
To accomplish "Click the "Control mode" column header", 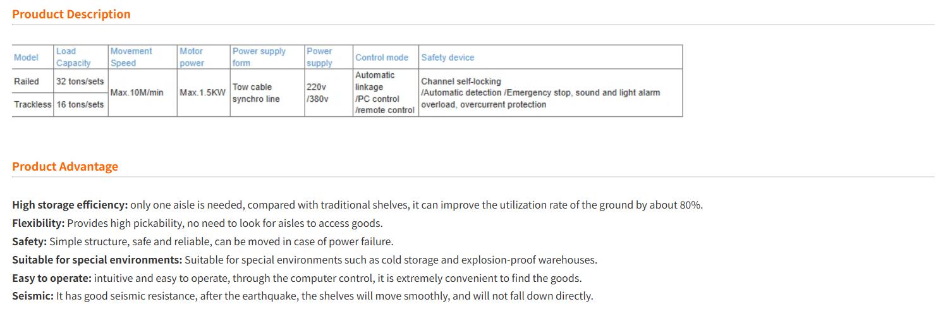I will 382,58.
